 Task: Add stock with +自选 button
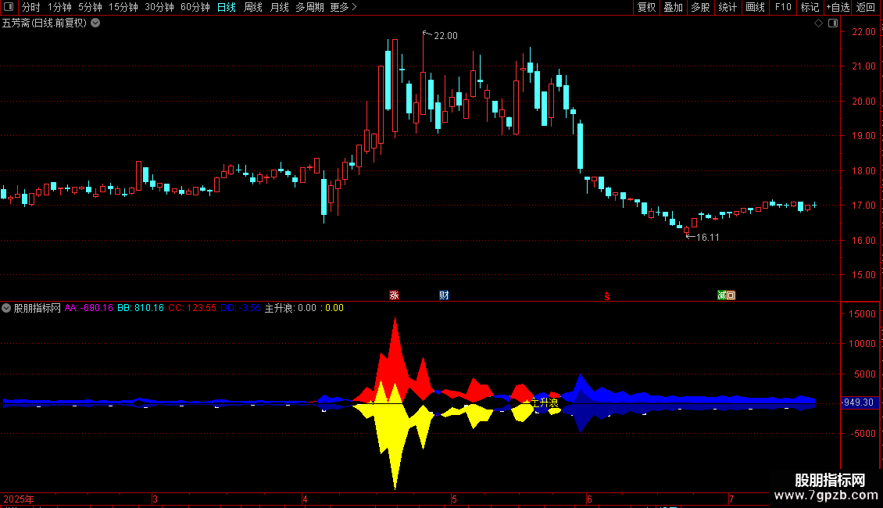pyautogui.click(x=838, y=7)
